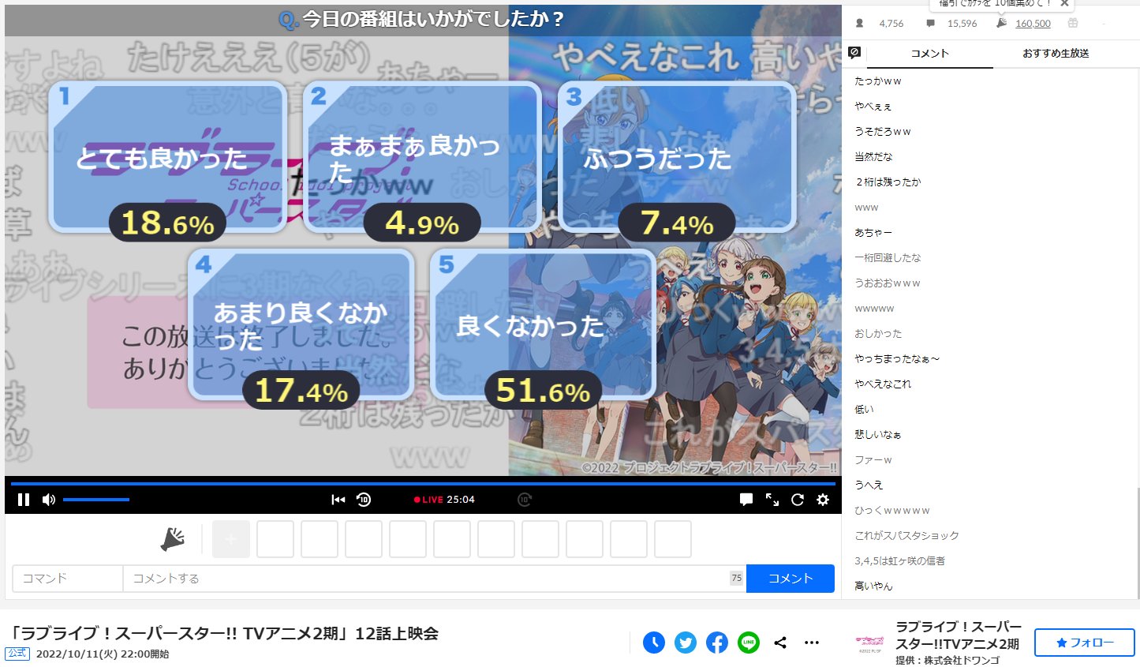Click the cracker icon beside the gift slots
Image resolution: width=1140 pixels, height=667 pixels.
173,539
